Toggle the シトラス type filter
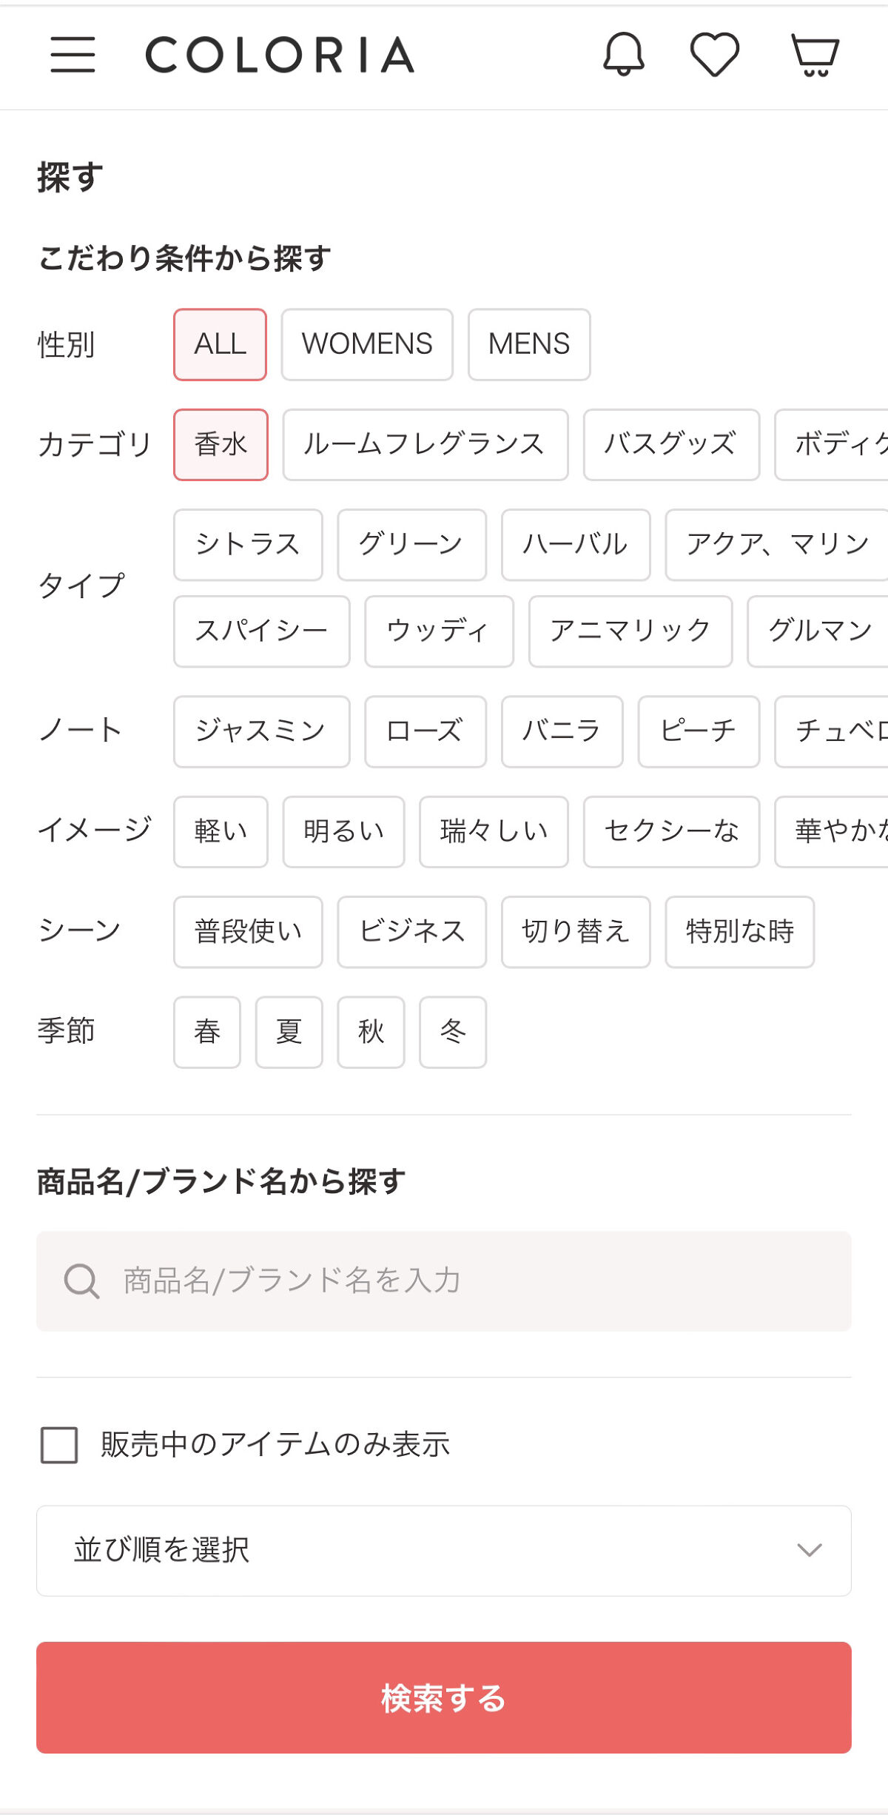This screenshot has width=888, height=1815. [x=248, y=545]
